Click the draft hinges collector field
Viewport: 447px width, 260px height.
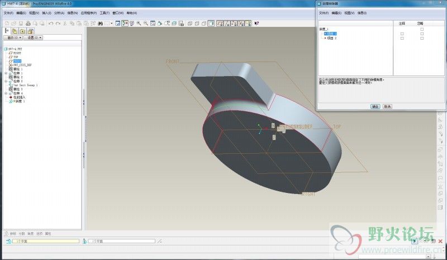(46, 241)
